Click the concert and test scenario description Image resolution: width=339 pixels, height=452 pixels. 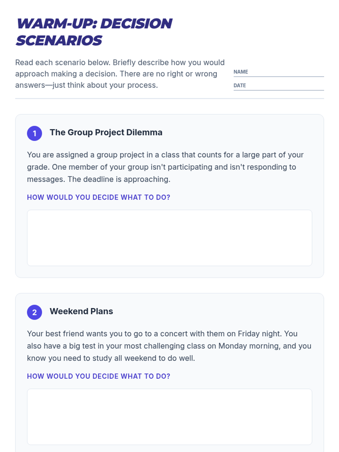[x=169, y=346]
